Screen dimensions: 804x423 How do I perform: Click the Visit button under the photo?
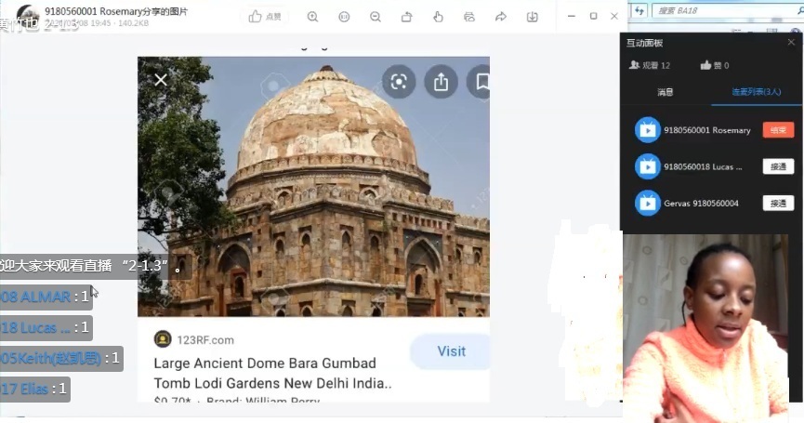click(x=451, y=351)
